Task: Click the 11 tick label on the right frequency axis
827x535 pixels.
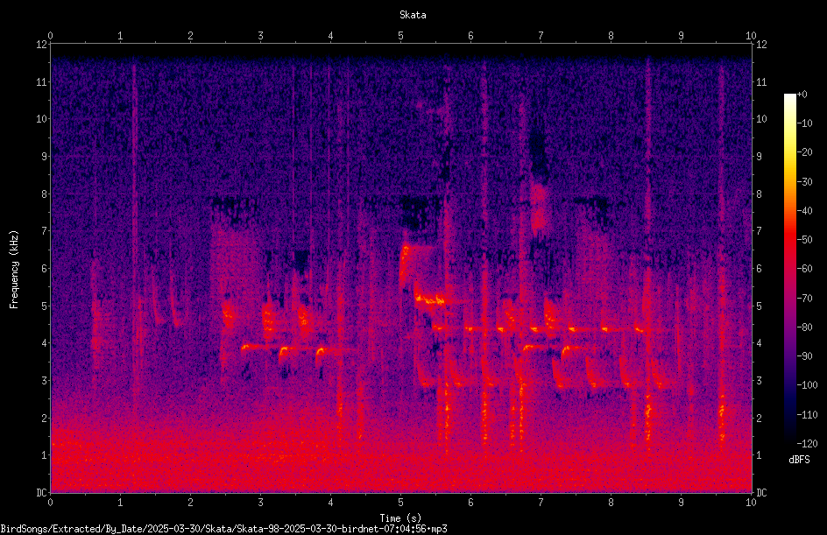Action: [761, 81]
